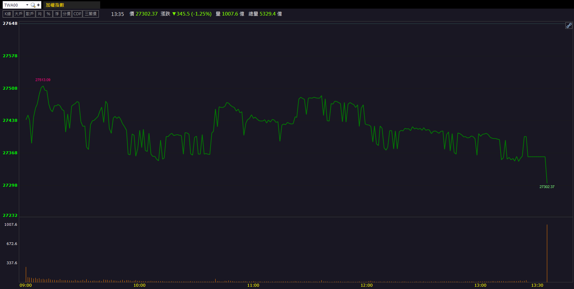Enable the 均 average price line
574x289 pixels.
click(x=40, y=14)
